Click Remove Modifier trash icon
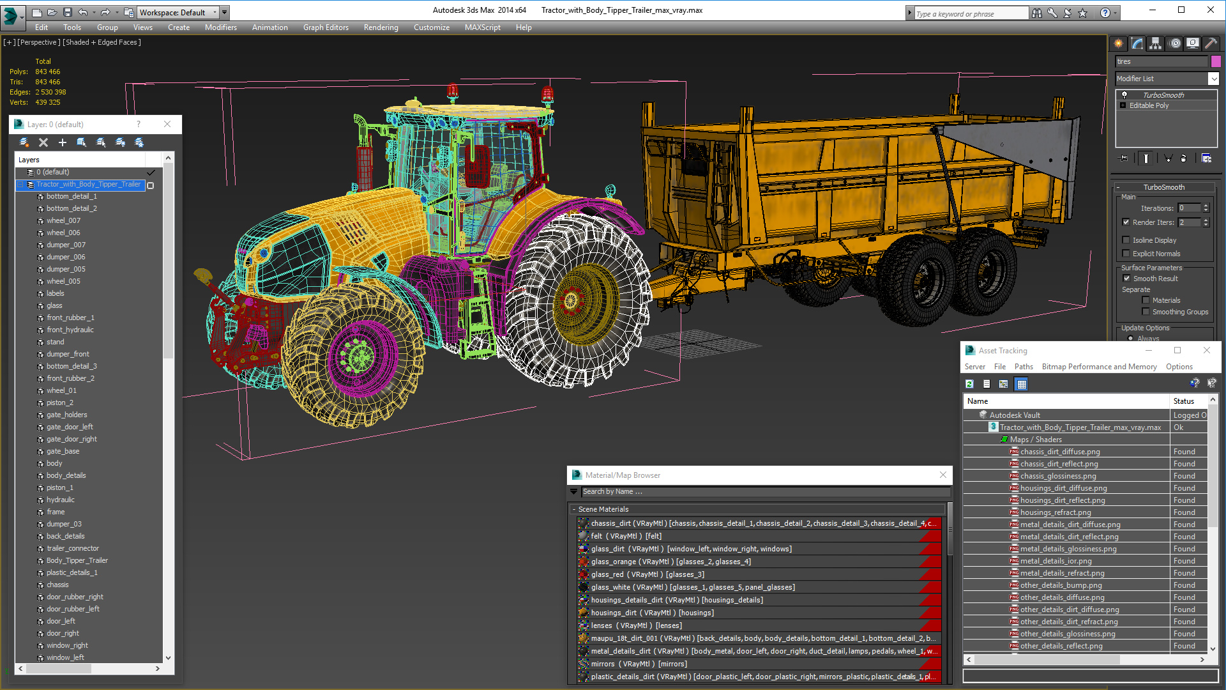This screenshot has height=690, width=1226. 1183,158
